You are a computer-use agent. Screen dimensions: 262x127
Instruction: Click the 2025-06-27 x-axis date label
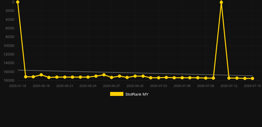tap(111, 86)
